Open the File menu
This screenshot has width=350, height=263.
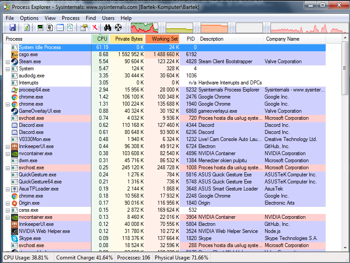point(10,18)
